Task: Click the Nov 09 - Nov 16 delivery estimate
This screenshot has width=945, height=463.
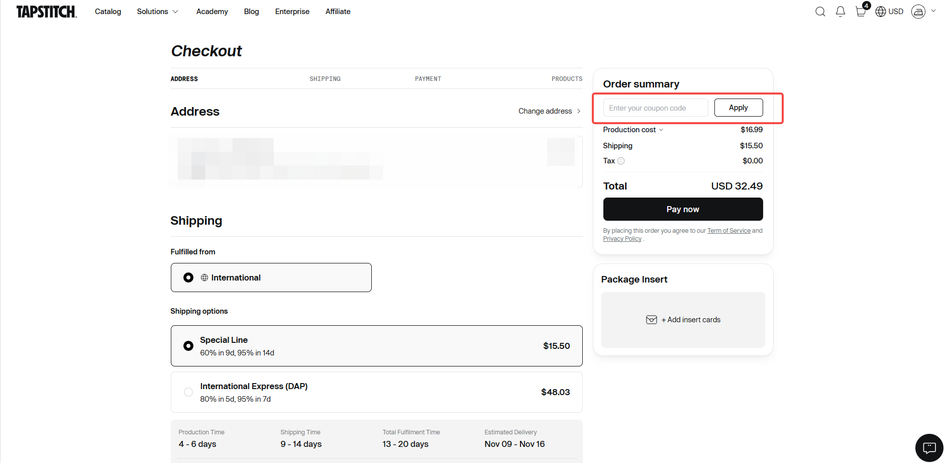Action: [514, 444]
